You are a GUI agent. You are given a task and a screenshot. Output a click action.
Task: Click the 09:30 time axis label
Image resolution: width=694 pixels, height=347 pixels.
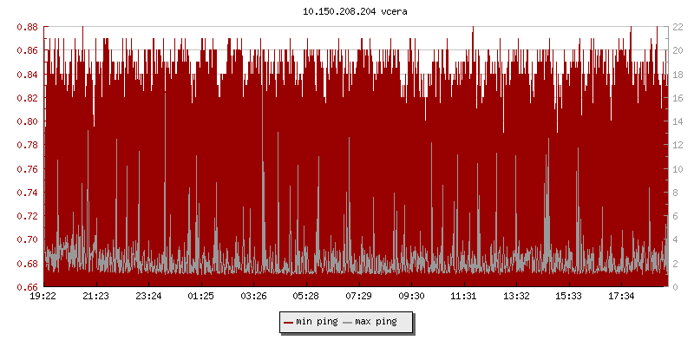click(411, 297)
